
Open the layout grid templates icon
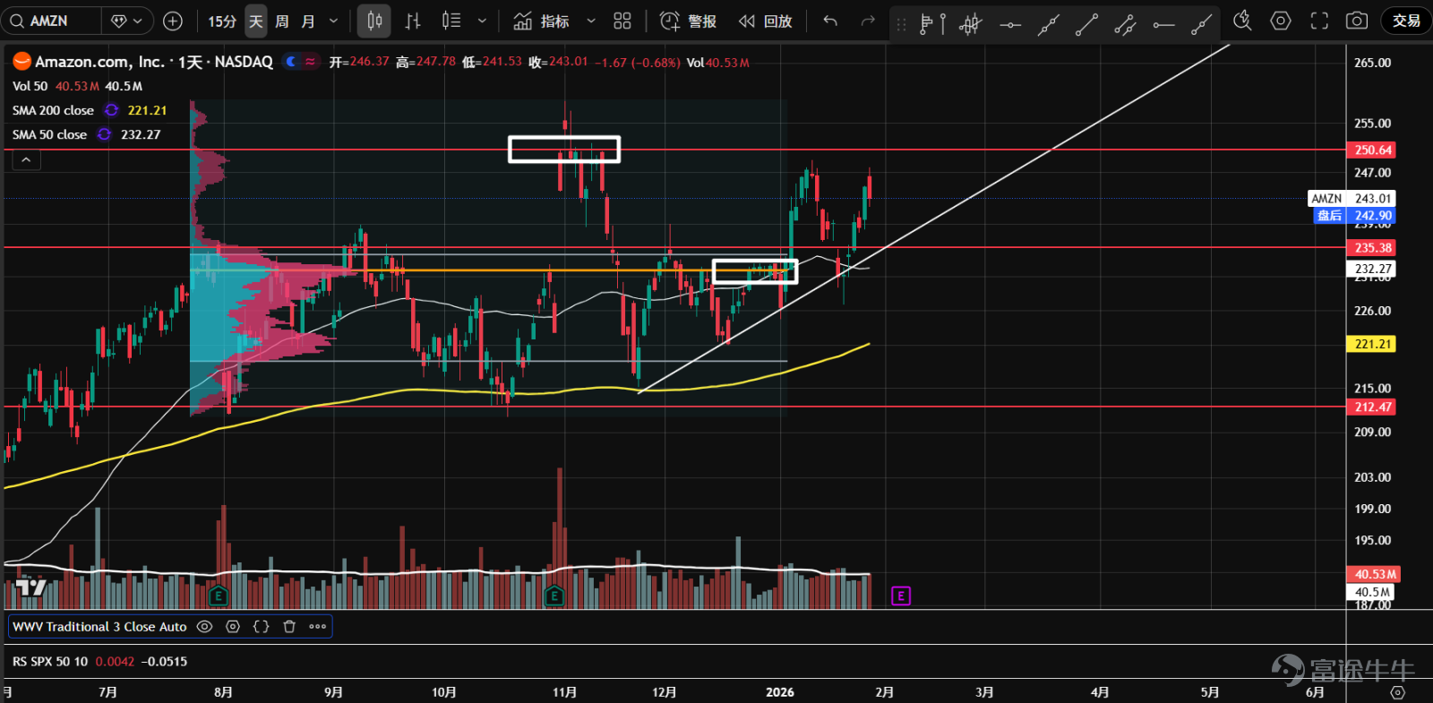click(622, 21)
